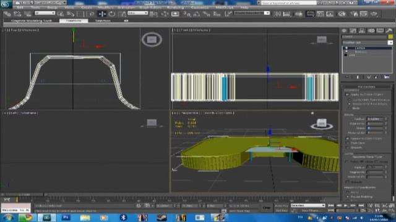Switch to the Create command panel
This screenshot has width=396, height=222.
[x=344, y=31]
